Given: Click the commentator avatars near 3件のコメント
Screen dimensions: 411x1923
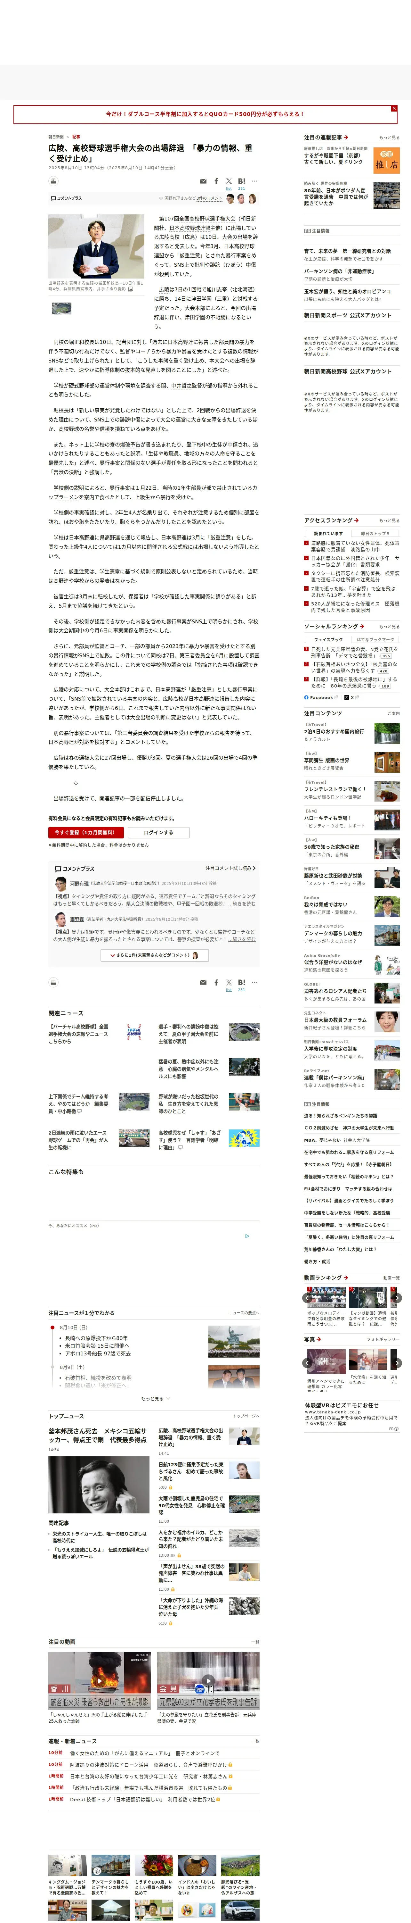Looking at the screenshot, I should point(241,199).
